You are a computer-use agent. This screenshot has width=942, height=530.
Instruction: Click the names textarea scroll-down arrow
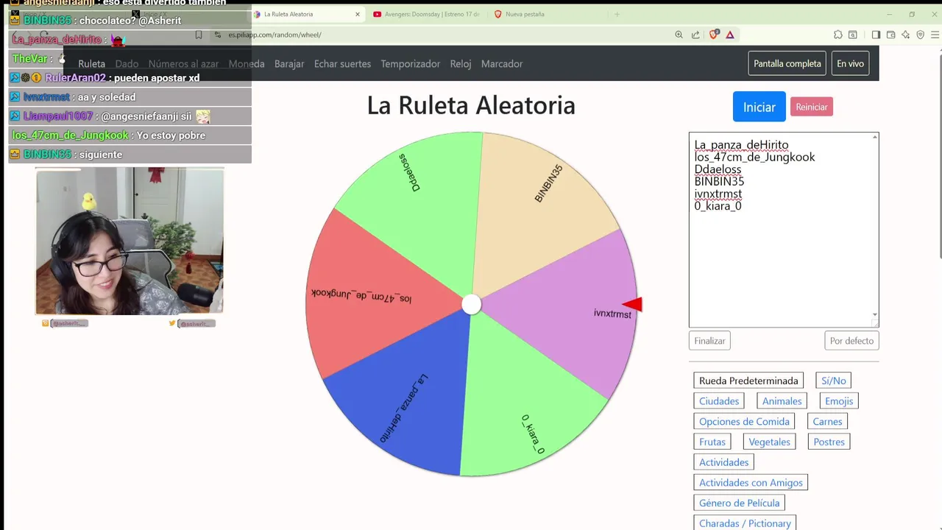point(874,314)
